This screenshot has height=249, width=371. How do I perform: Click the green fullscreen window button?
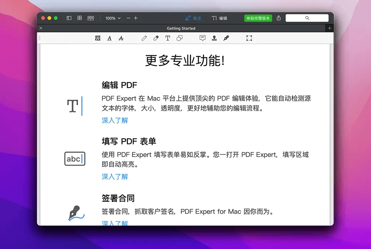[x=56, y=18]
